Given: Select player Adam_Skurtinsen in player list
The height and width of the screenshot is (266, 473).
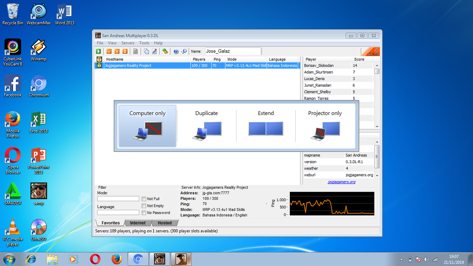Looking at the screenshot, I should 338,72.
